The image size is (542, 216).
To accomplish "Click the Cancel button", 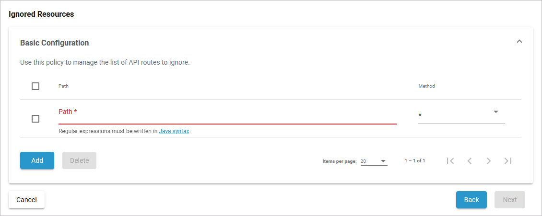I will tap(26, 200).
